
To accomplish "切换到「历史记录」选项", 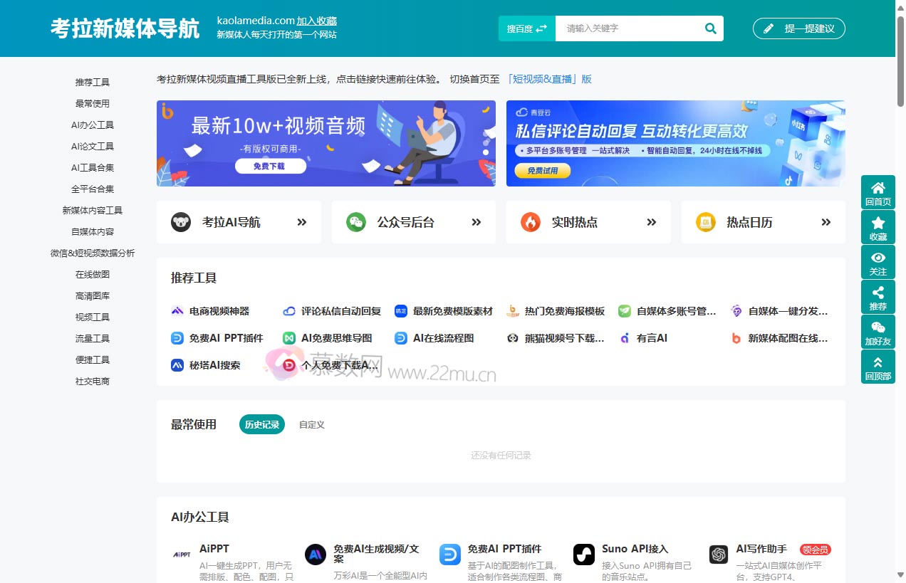I will (x=261, y=424).
